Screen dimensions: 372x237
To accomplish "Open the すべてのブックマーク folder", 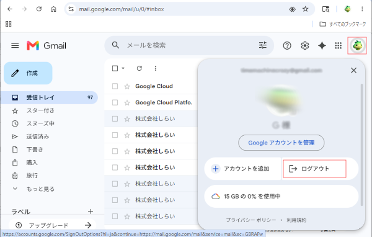I will [x=343, y=24].
